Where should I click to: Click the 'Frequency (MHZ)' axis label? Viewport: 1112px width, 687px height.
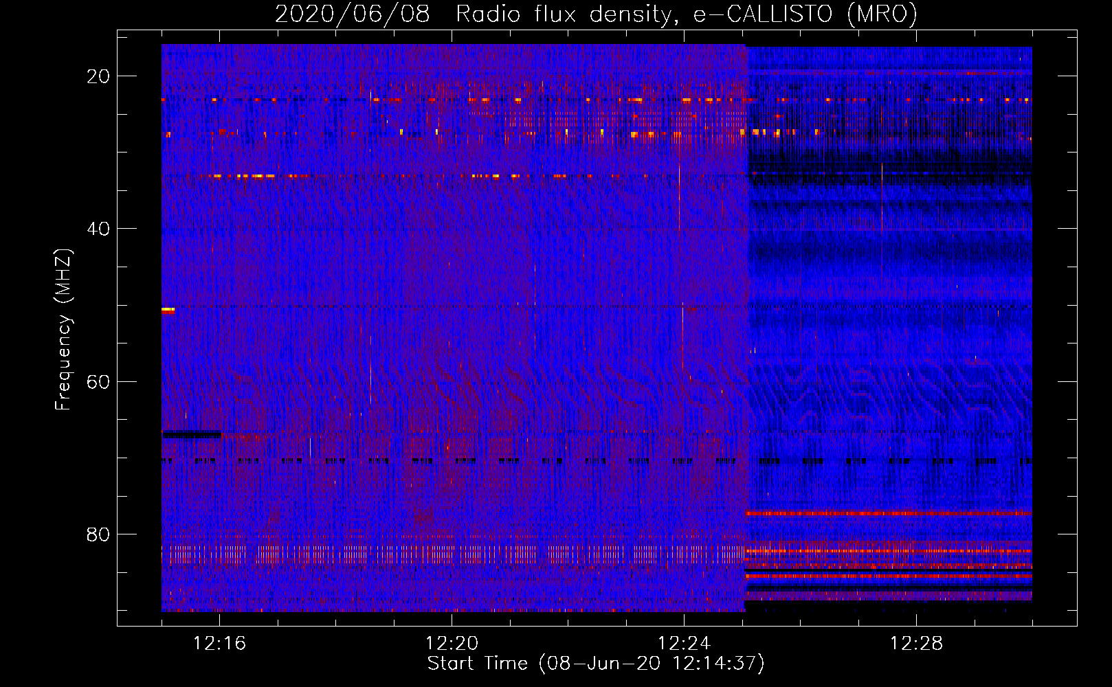[63, 330]
